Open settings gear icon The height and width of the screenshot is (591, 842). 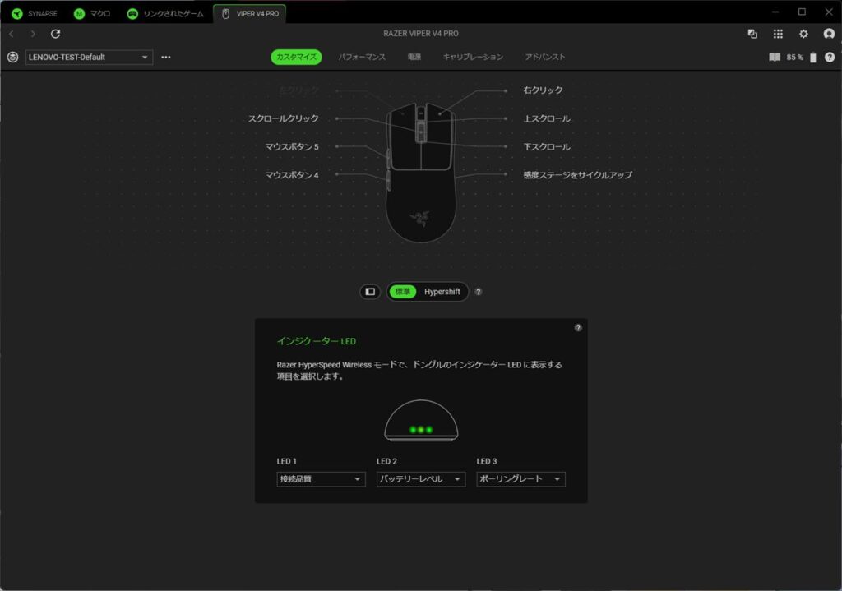click(x=803, y=34)
